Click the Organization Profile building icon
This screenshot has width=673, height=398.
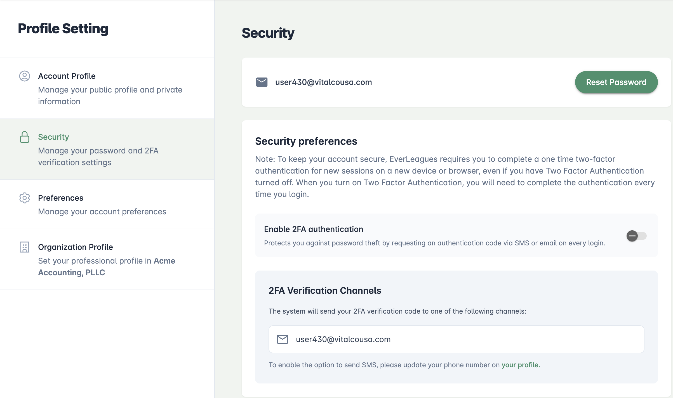[25, 247]
